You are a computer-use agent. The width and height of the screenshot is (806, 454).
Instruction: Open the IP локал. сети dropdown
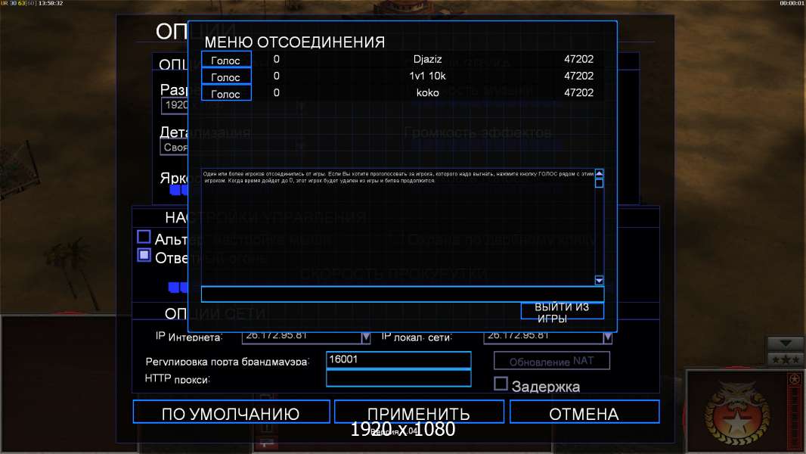point(608,337)
